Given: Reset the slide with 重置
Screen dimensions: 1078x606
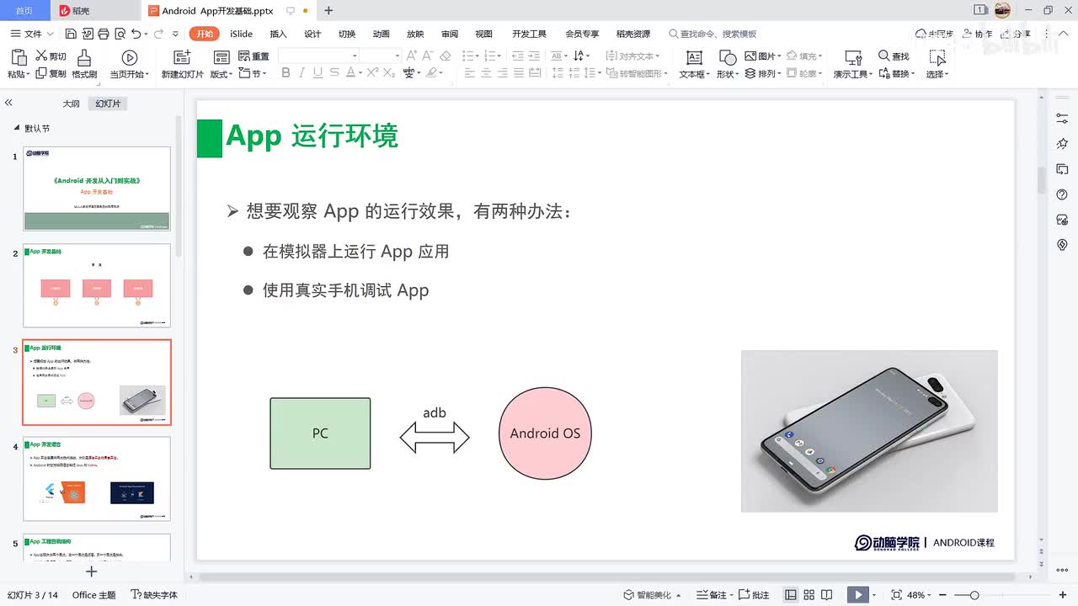Looking at the screenshot, I should point(254,56).
